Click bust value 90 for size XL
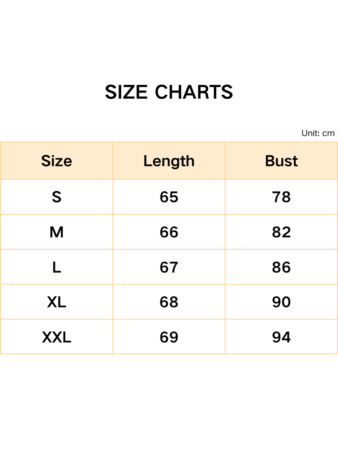Viewport: 338px width, 451px height. [x=281, y=302]
